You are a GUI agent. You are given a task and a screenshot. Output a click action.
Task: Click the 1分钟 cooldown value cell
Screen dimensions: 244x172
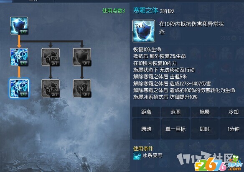[x=232, y=129]
